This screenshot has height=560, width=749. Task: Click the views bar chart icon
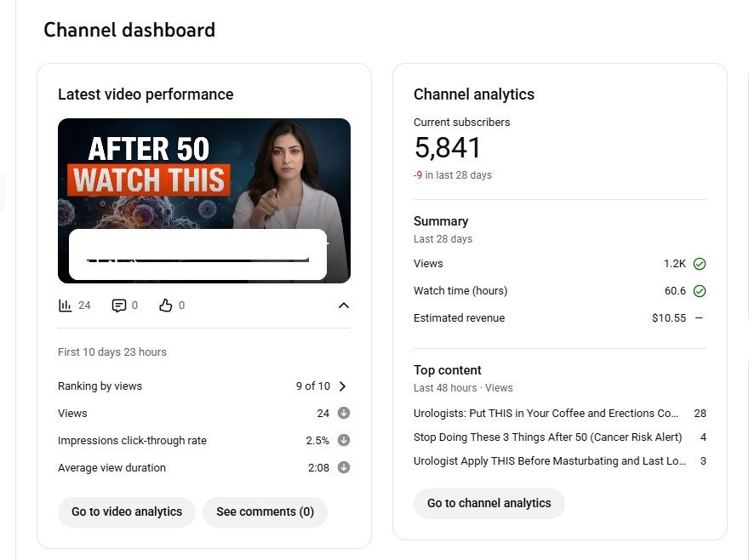click(x=66, y=306)
